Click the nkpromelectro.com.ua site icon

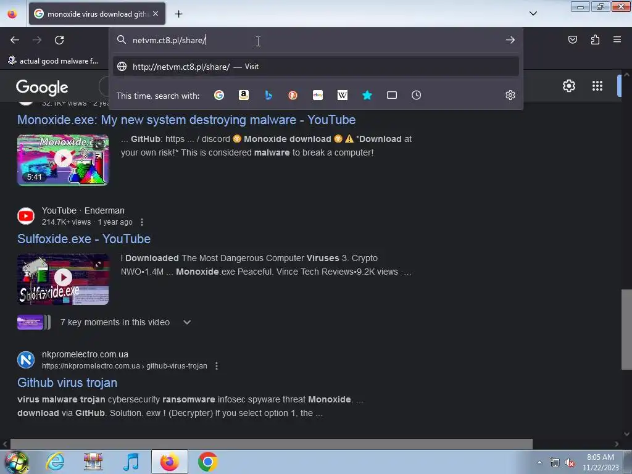pyautogui.click(x=26, y=360)
